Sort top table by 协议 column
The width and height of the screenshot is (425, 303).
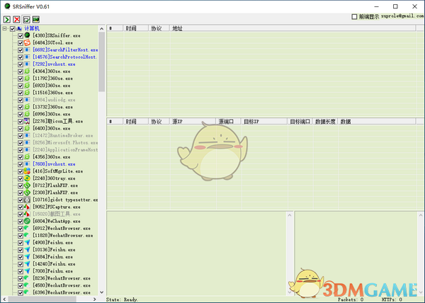pyautogui.click(x=159, y=28)
